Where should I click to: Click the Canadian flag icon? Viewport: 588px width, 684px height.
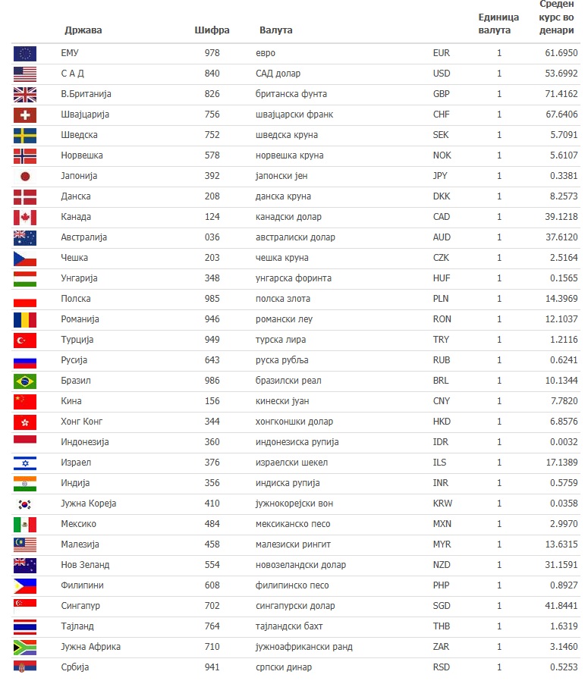click(x=24, y=217)
